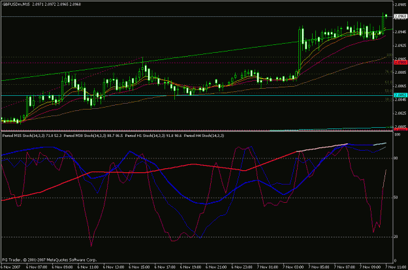Click the stochastic scale value 100

[x=397, y=134]
